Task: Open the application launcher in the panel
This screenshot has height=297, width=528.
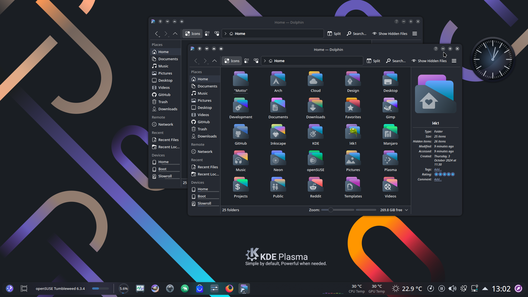Action: click(x=10, y=288)
